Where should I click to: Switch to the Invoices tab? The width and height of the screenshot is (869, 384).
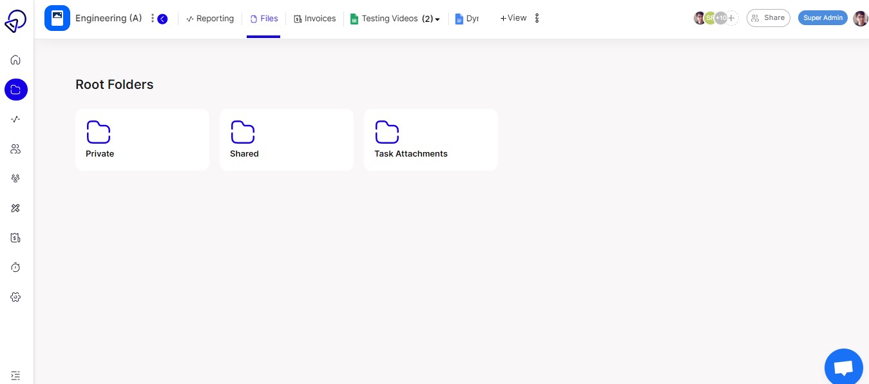point(315,19)
